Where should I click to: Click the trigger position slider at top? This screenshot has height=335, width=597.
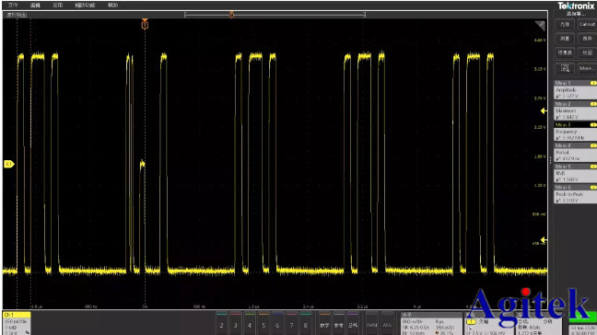(x=275, y=15)
